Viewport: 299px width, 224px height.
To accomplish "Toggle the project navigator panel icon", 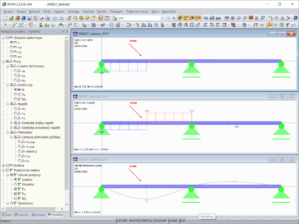I will pos(101,18).
